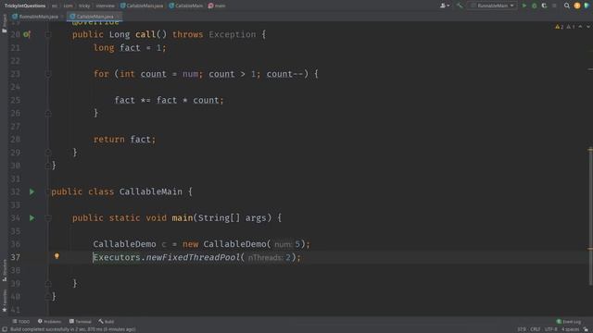Start debugging with the bug icon
This screenshot has width=593, height=333.
534,6
